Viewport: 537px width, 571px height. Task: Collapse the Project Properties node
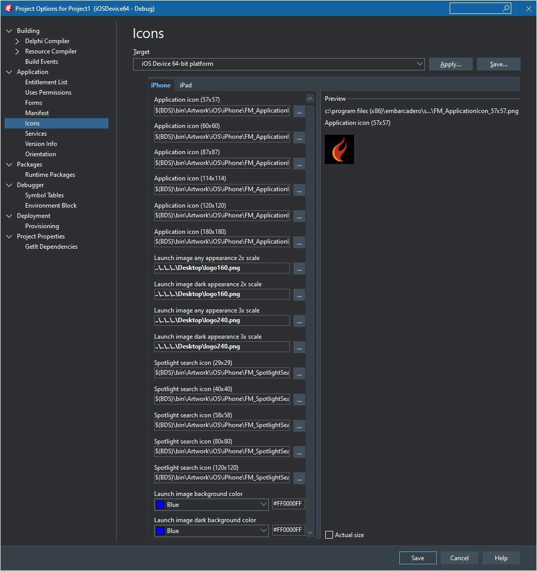9,236
